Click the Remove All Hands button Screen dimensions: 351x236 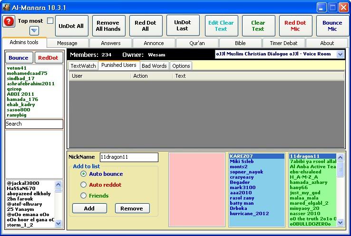[108, 26]
